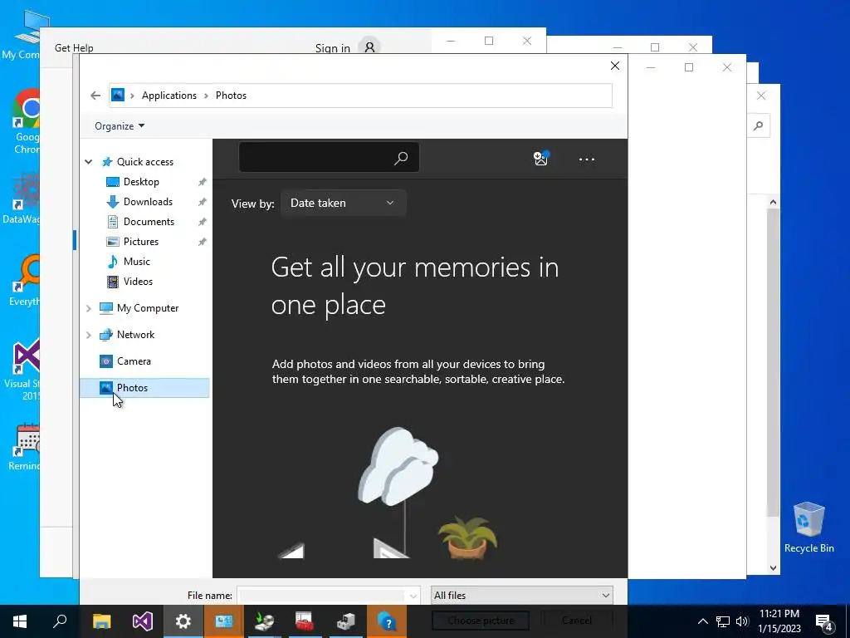The width and height of the screenshot is (850, 638).
Task: Open Music folder in Quick access
Action: (137, 262)
